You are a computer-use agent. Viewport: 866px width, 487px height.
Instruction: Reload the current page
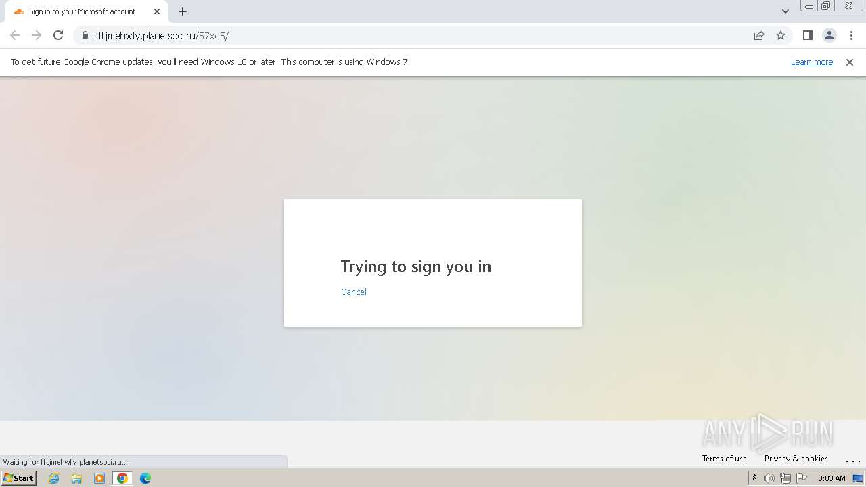tap(58, 35)
